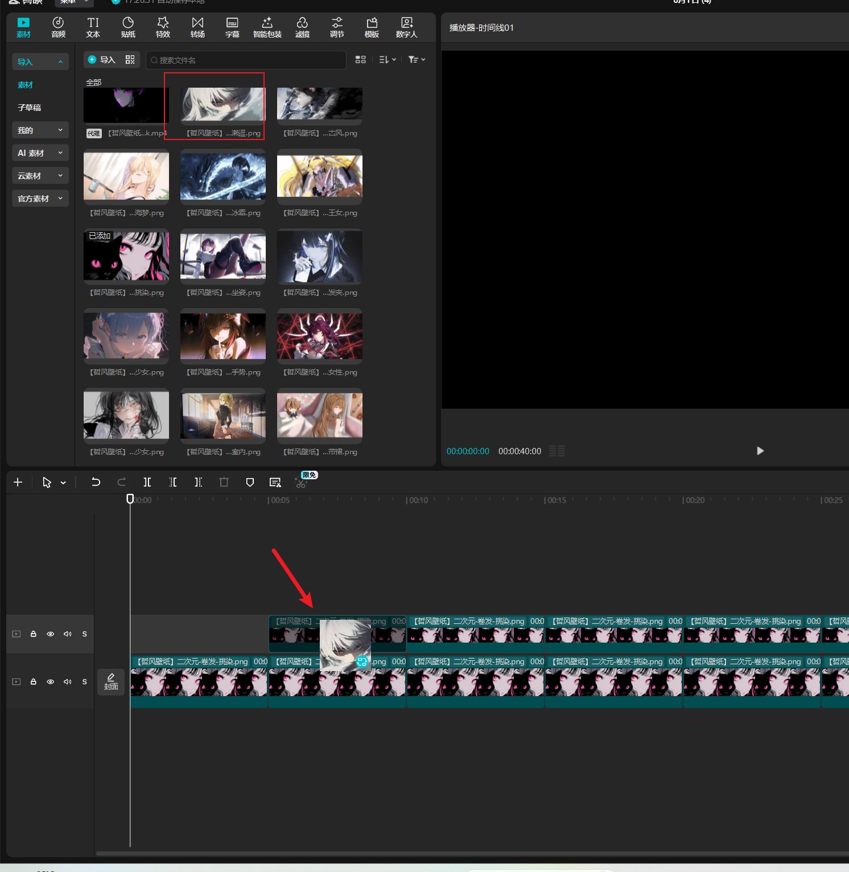Viewport: 849px width, 872px height.
Task: Open the 滤镜 filters tab
Action: click(302, 27)
